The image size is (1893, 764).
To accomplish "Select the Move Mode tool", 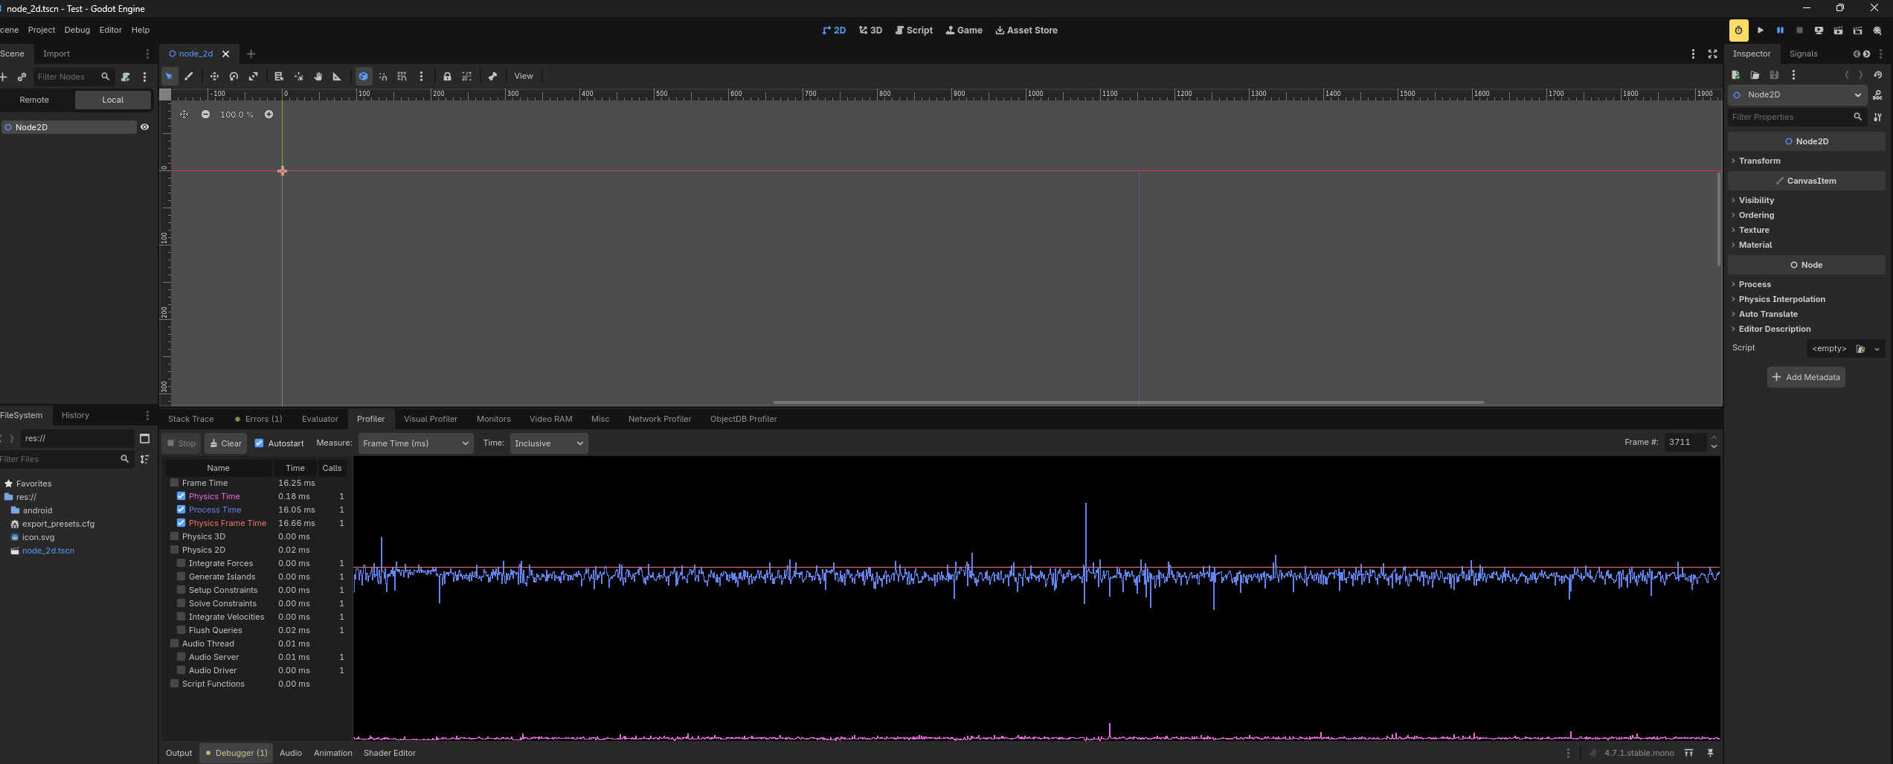I will click(x=214, y=76).
